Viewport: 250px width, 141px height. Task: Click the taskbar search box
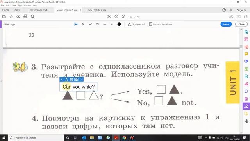click(36, 138)
